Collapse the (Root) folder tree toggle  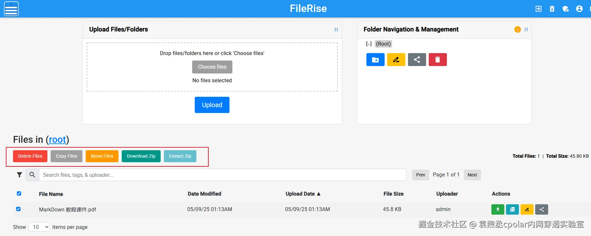point(369,44)
